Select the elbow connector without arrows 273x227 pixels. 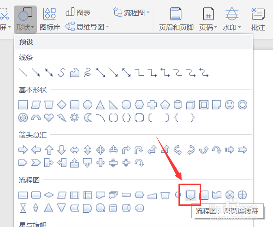click(x=139, y=72)
